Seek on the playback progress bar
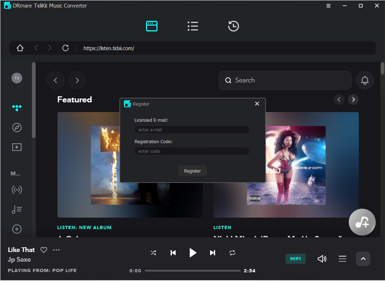The width and height of the screenshot is (385, 281). coord(192,271)
